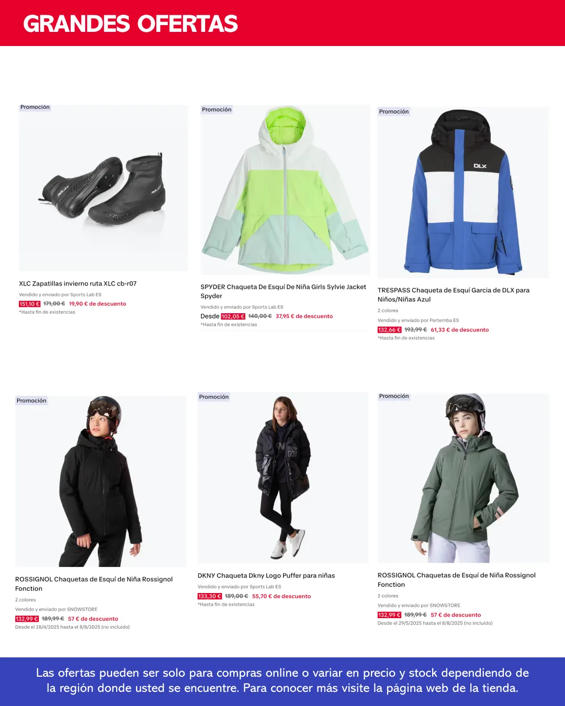Click the GRANDES OFERTAS header banner

click(282, 23)
